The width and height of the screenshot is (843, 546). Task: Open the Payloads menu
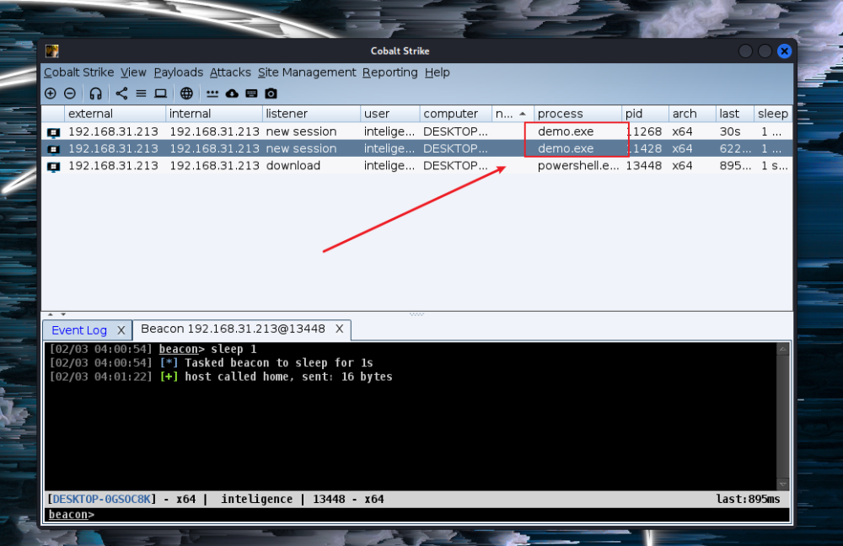[179, 72]
